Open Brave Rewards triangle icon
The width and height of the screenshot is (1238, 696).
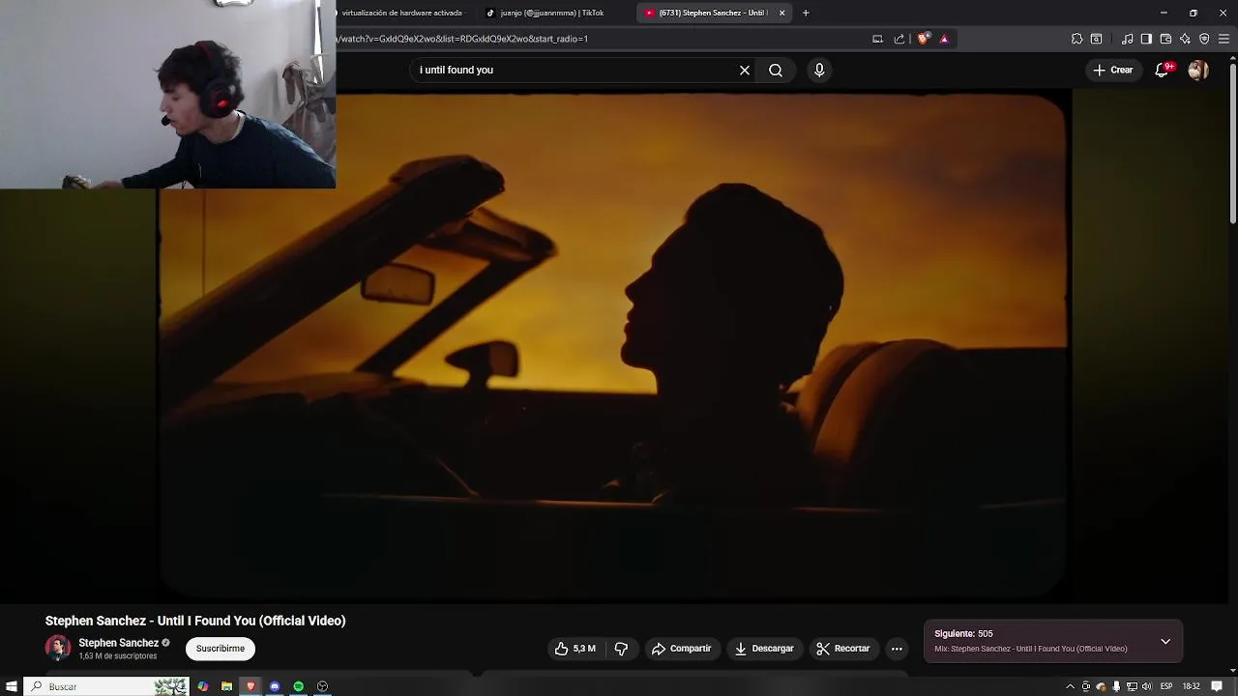[x=944, y=39]
